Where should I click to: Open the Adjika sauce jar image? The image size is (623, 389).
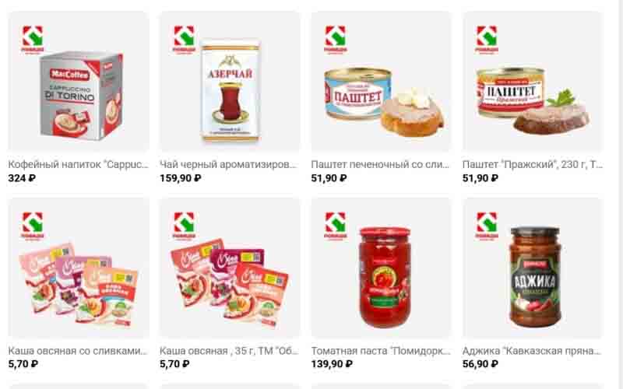click(x=533, y=268)
